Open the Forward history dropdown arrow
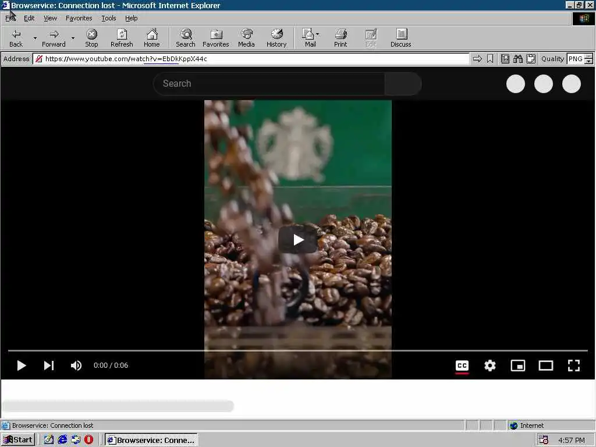Viewport: 596px width, 447px height. coord(73,38)
